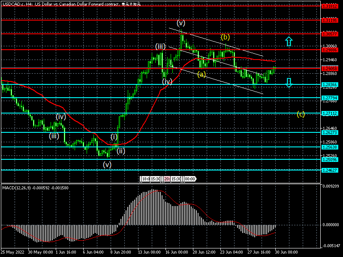Select the (v) label above the June 16 peak

click(181, 23)
